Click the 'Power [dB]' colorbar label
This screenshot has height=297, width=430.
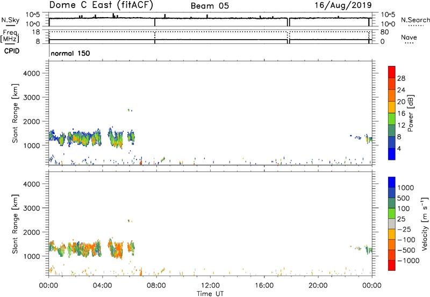coord(410,113)
